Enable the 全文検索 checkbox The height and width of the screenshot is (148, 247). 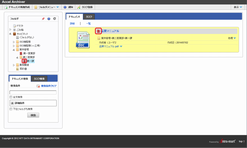[x=11, y=97]
